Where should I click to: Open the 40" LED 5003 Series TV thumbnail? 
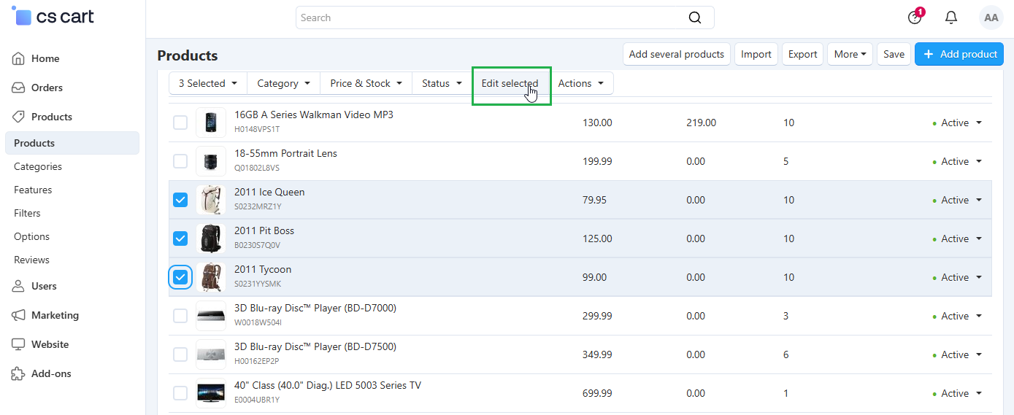pyautogui.click(x=211, y=393)
